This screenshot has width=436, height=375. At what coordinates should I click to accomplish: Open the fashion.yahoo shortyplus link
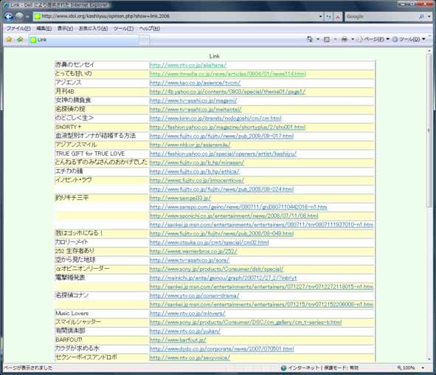click(x=227, y=128)
